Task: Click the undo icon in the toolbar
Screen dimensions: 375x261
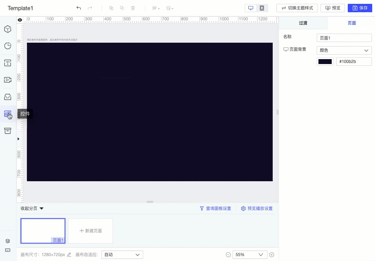Action: [x=79, y=8]
